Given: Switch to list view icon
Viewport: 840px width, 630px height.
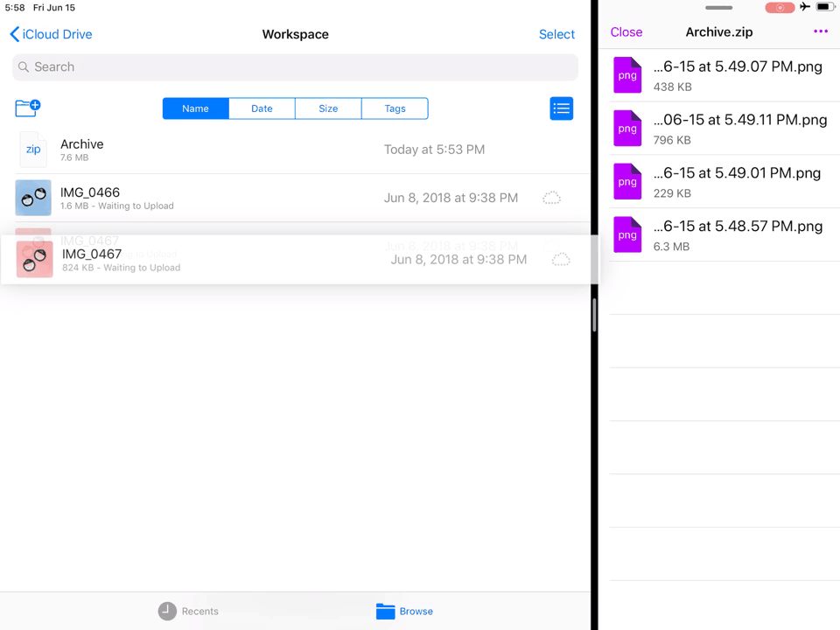Looking at the screenshot, I should [x=561, y=108].
